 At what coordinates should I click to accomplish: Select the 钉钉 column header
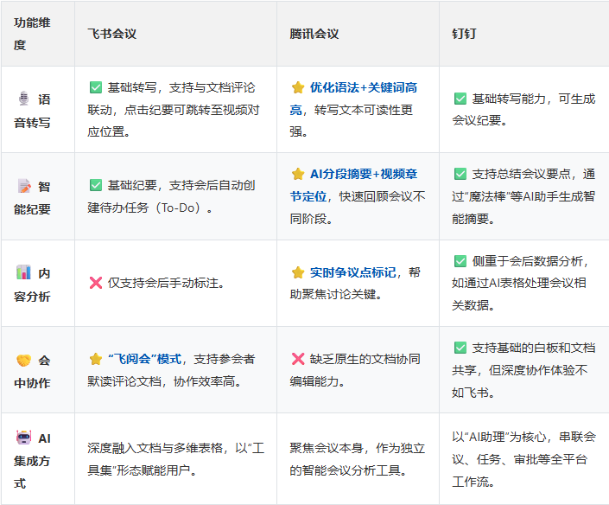[524, 34]
